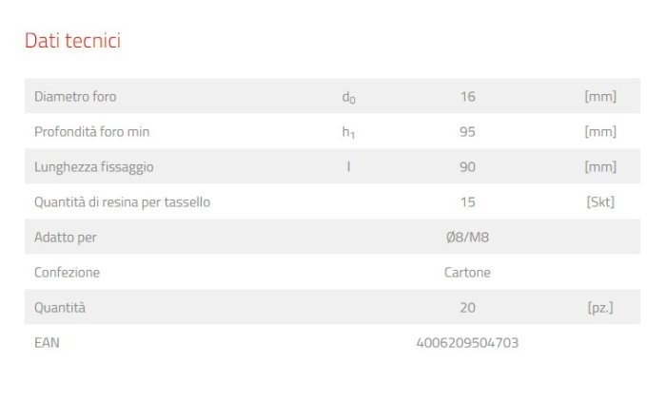Click the "Lunghezza fissaggio" label
The height and width of the screenshot is (401, 666).
93,167
